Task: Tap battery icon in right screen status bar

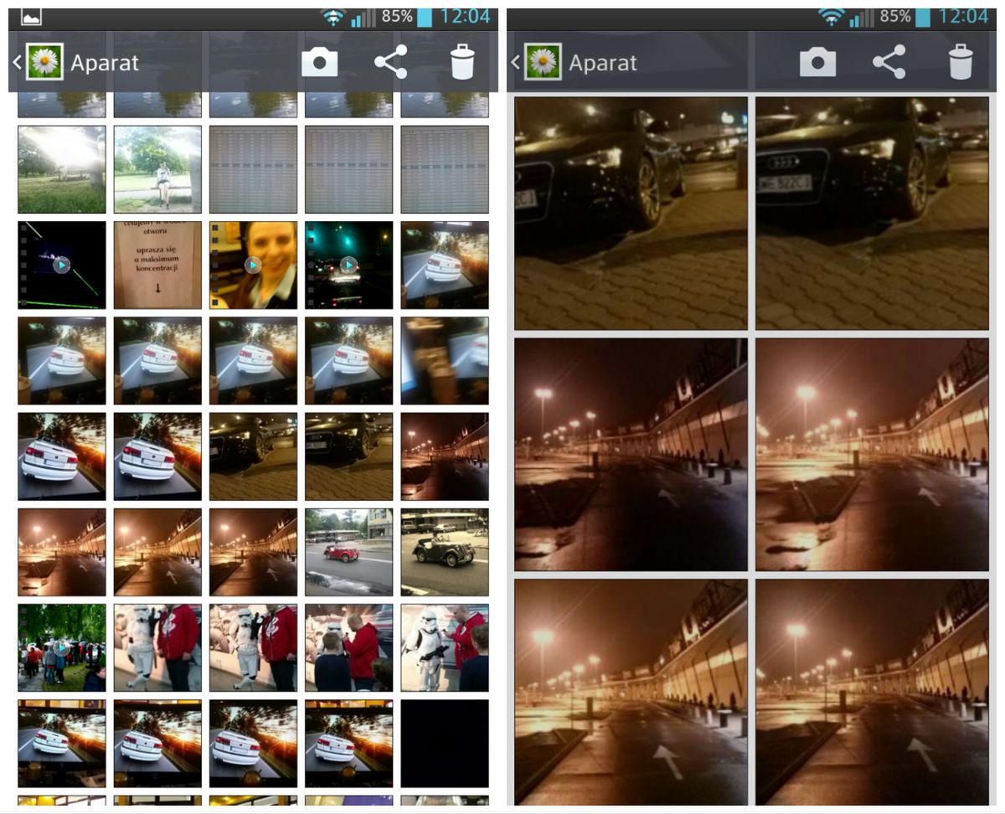Action: 924,17
